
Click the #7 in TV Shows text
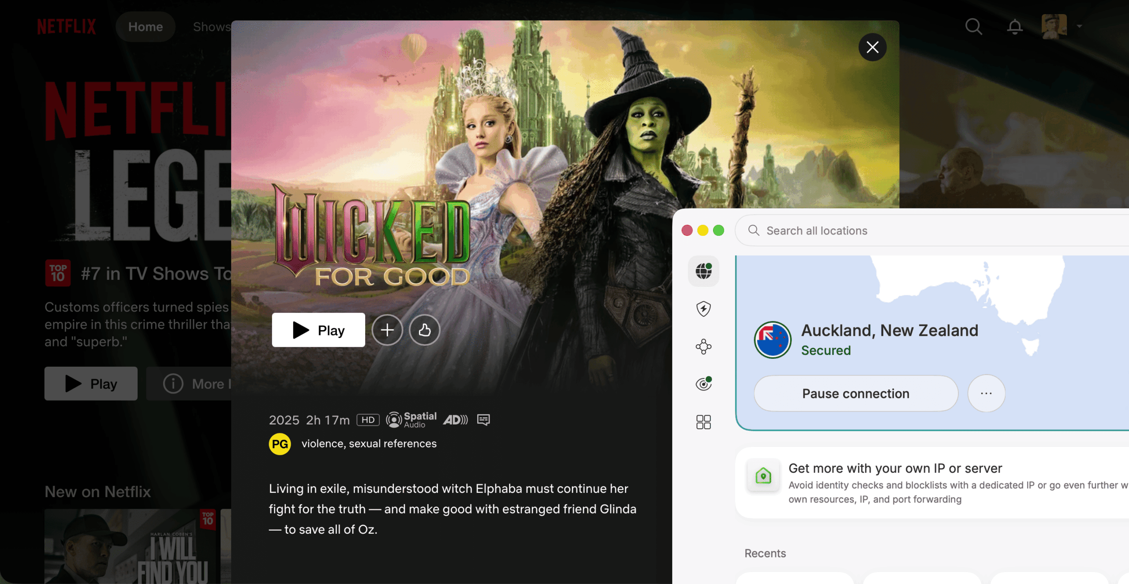pos(157,274)
